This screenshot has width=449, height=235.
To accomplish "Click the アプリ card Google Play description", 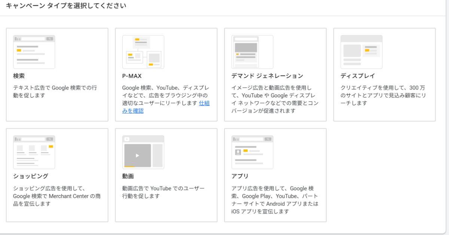I will click(x=274, y=200).
